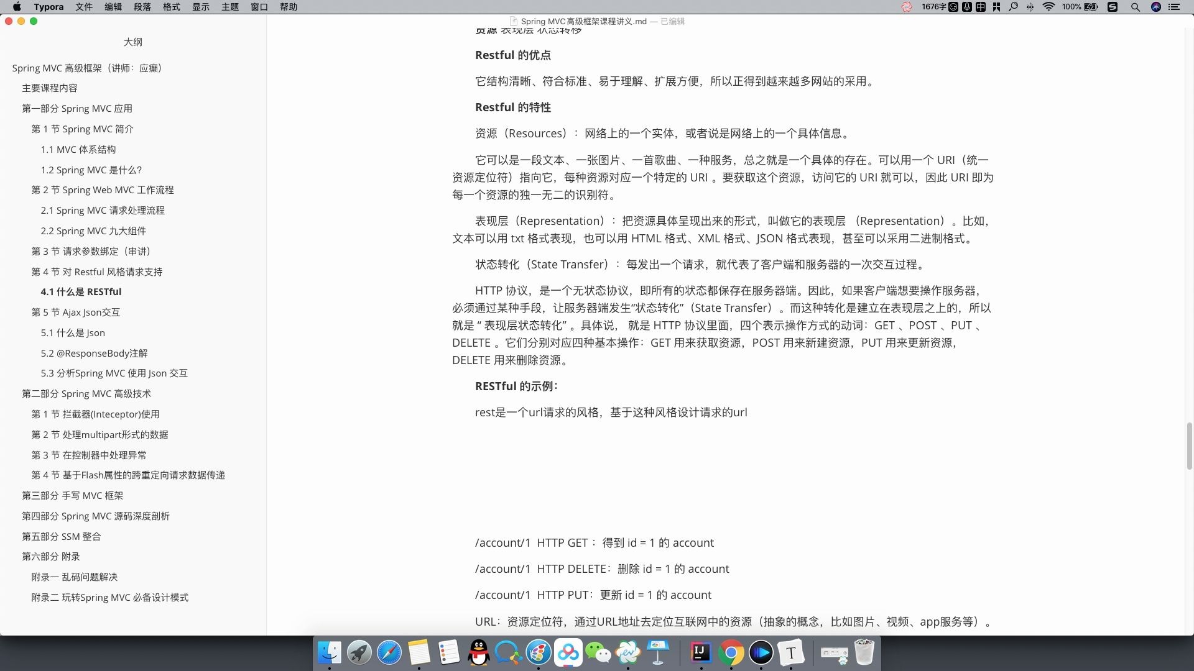Open Finder from the Dock

[x=330, y=653]
